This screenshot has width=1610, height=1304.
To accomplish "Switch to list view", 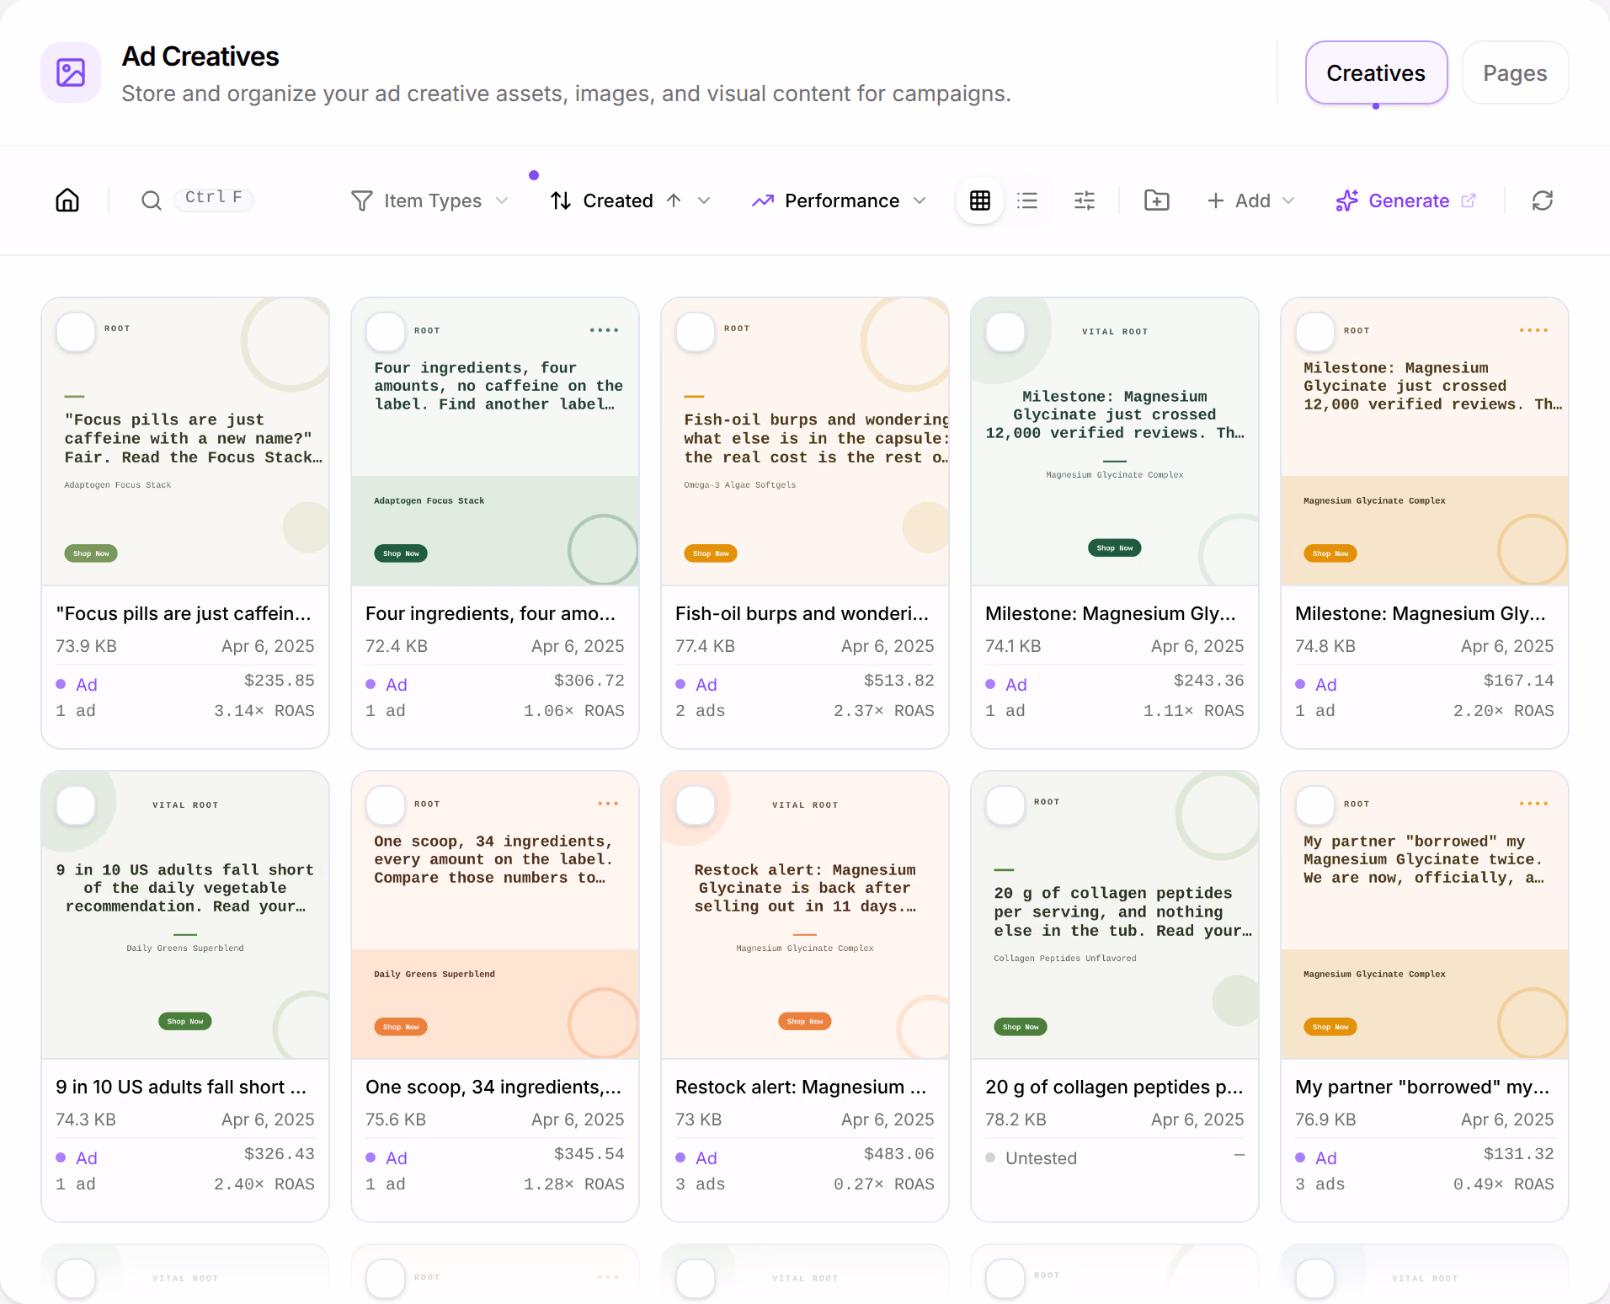I will point(1027,200).
